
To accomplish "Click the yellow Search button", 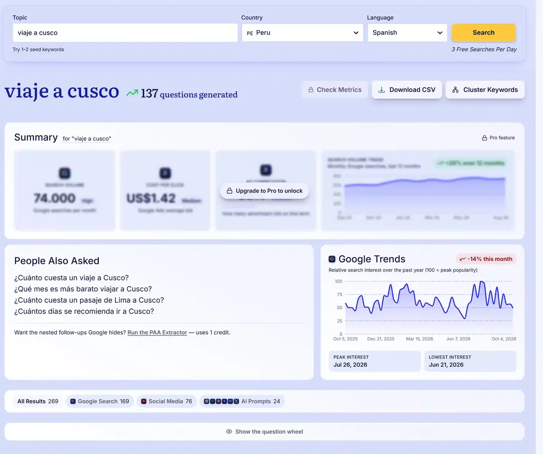I will coord(484,33).
